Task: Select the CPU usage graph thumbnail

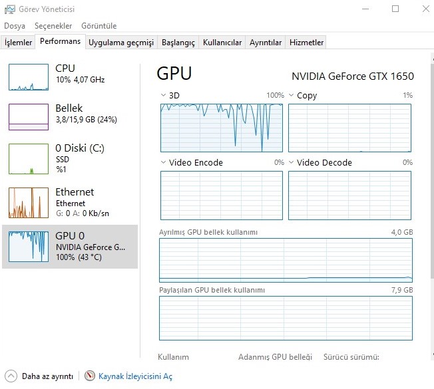Action: (x=29, y=76)
